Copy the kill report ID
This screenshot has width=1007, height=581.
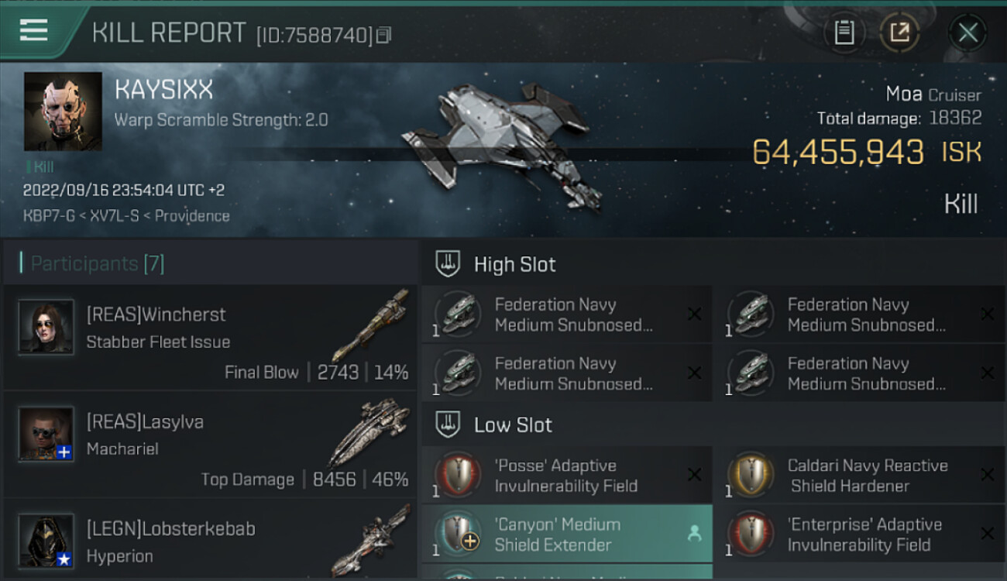384,35
